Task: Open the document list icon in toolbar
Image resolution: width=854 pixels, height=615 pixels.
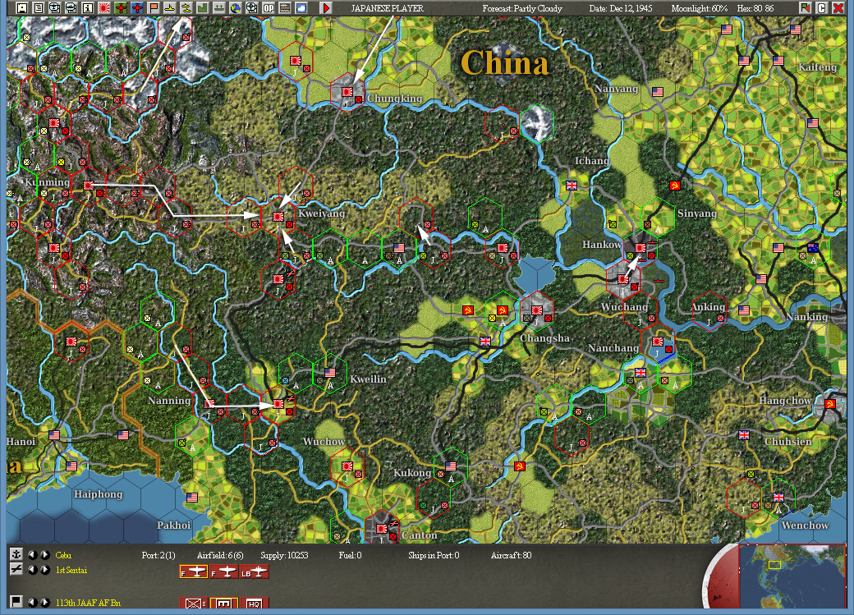Action: [38, 8]
